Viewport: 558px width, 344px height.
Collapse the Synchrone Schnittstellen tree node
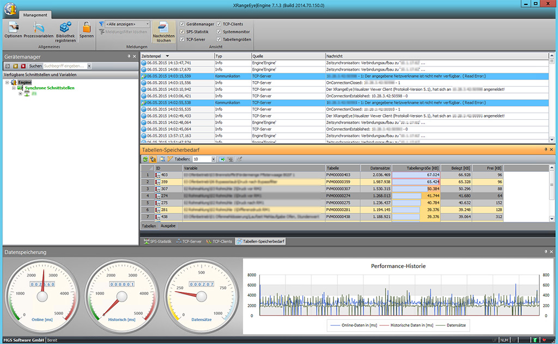[x=14, y=88]
